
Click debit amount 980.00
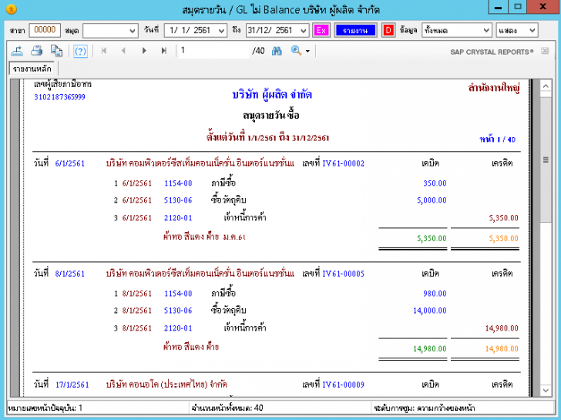click(x=435, y=294)
